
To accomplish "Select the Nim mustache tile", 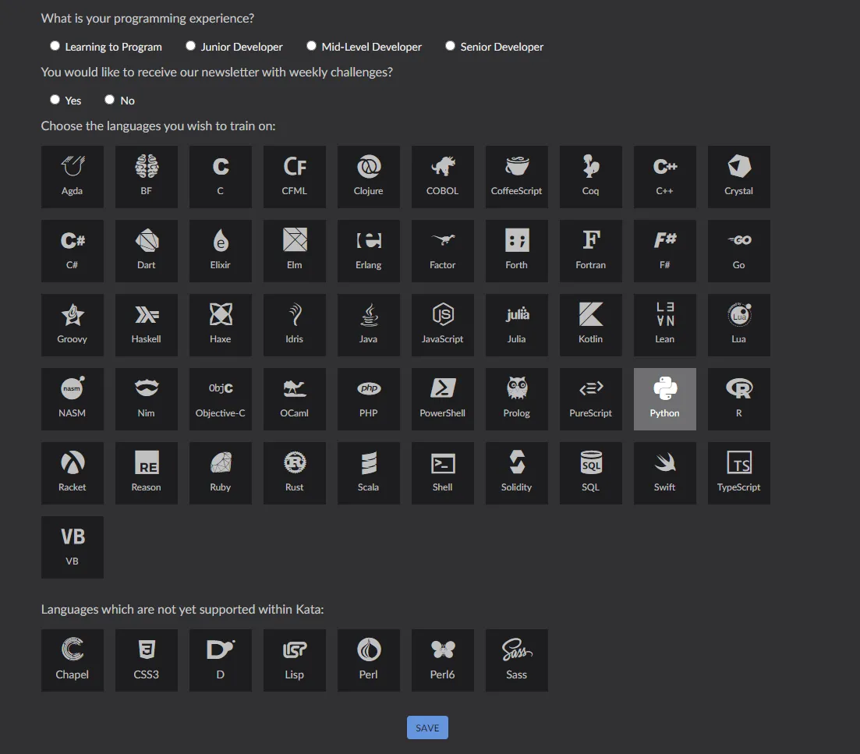I will pyautogui.click(x=147, y=399).
